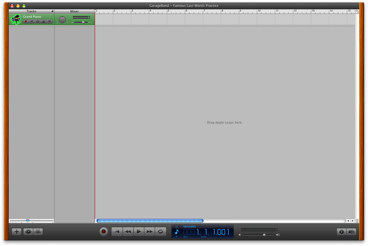Show automation triangle on Grand Piano track
Image resolution: width=368 pixels, height=246 pixels.
pyautogui.click(x=49, y=22)
